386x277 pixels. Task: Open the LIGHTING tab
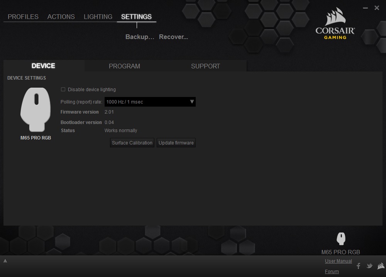98,17
